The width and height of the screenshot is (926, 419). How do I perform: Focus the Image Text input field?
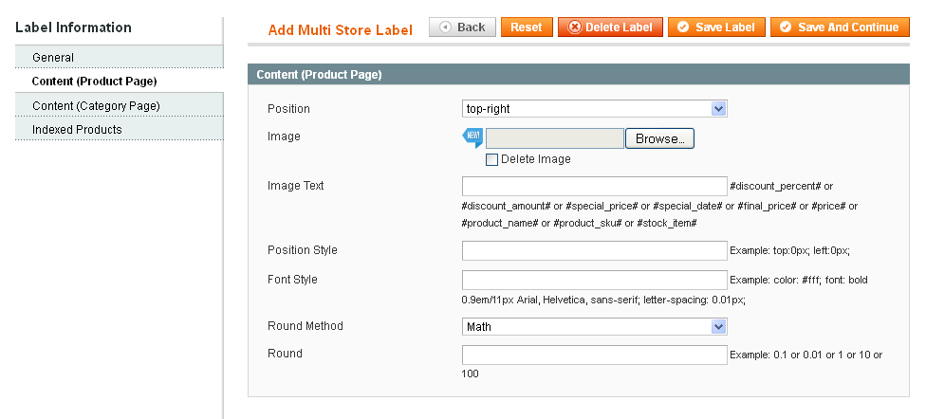point(594,186)
